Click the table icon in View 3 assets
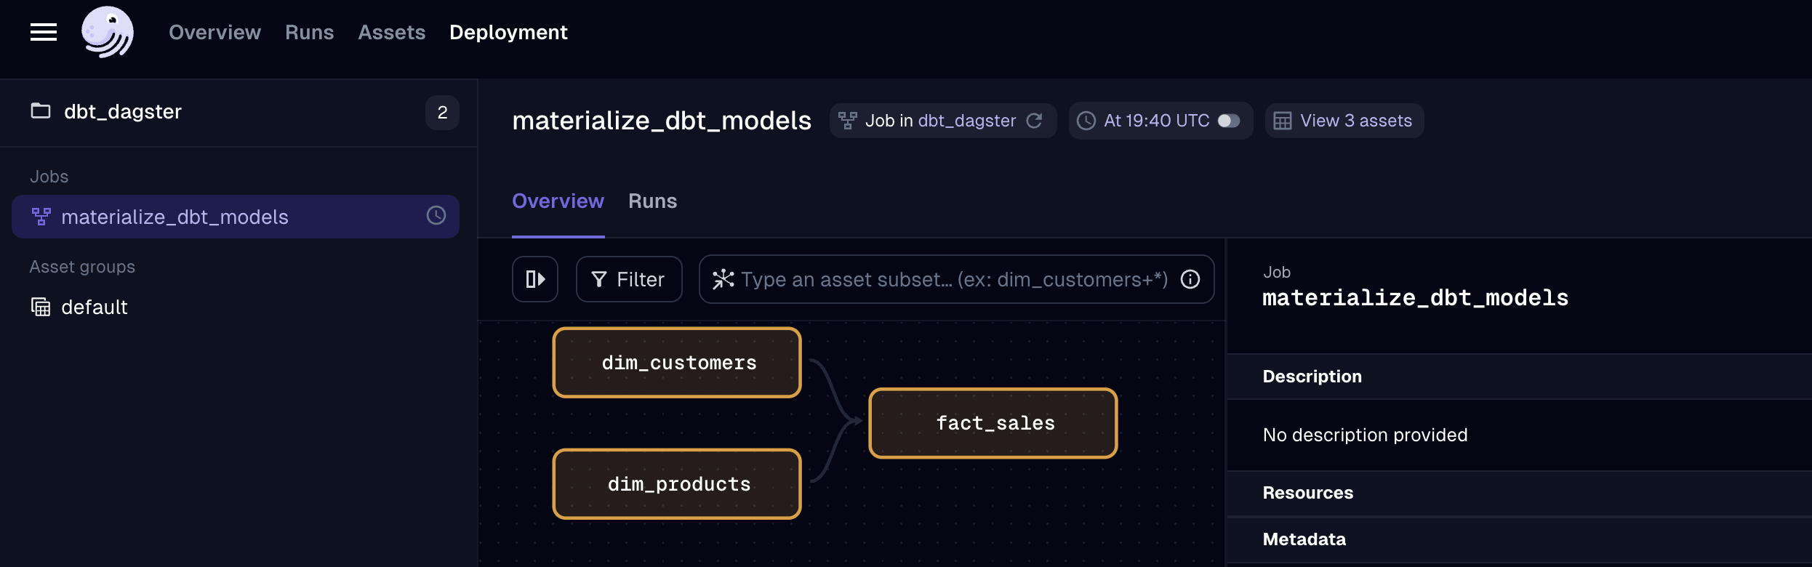This screenshot has height=567, width=1812. point(1283,121)
